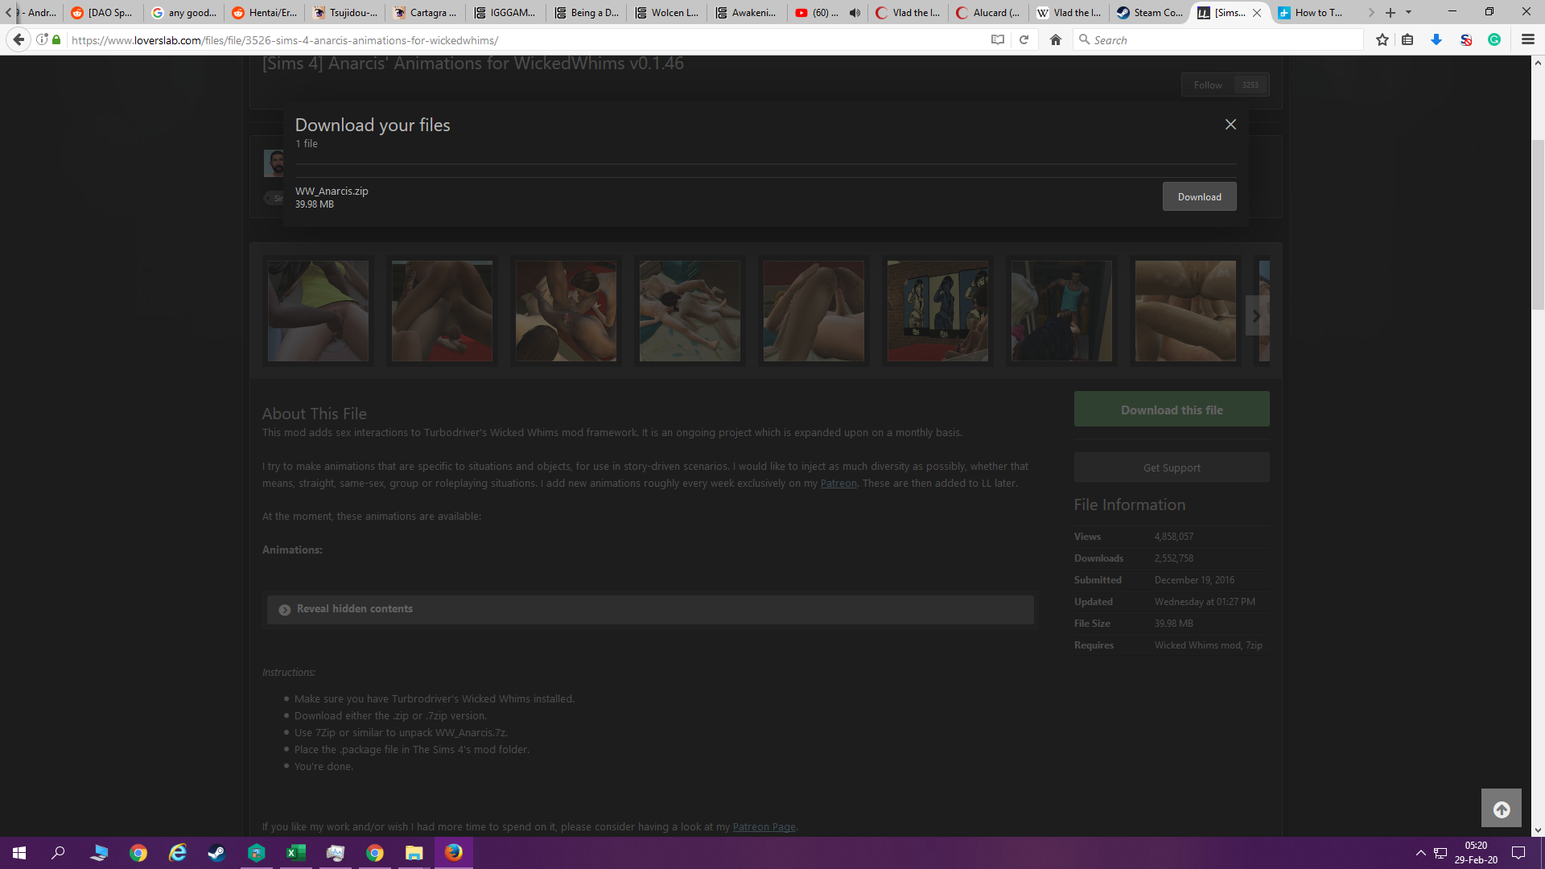Viewport: 1545px width, 869px height.
Task: Click the red S extension icon
Action: pyautogui.click(x=1465, y=39)
